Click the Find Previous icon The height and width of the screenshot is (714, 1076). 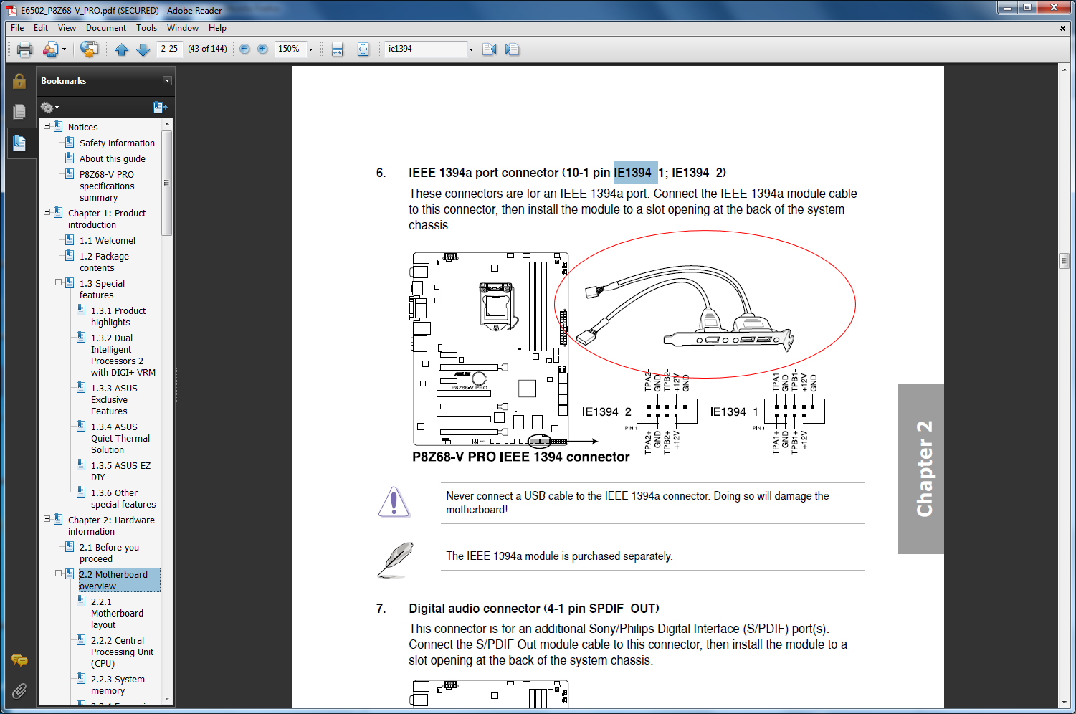(490, 49)
